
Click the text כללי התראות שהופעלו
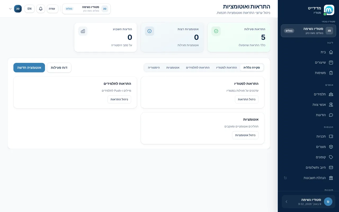pos(252,45)
